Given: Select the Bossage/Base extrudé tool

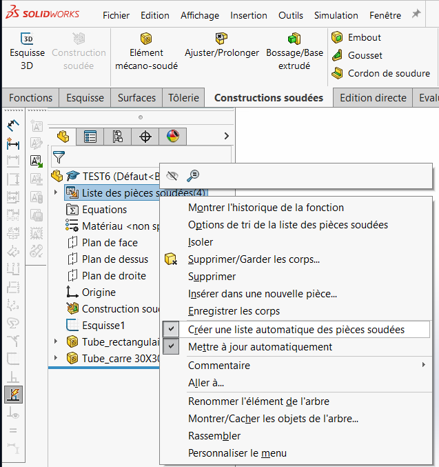Looking at the screenshot, I should pos(294,39).
